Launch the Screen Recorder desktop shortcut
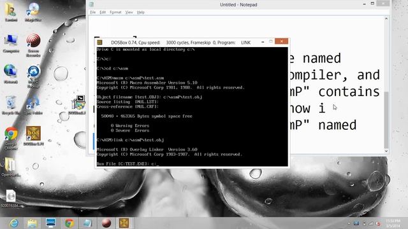 tap(33, 45)
